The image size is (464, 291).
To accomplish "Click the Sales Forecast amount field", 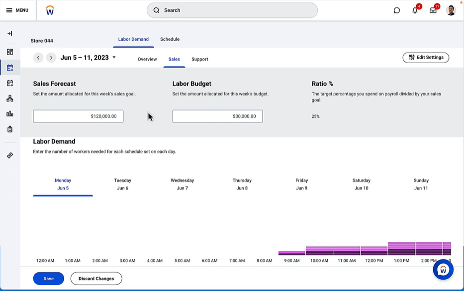I will point(78,116).
